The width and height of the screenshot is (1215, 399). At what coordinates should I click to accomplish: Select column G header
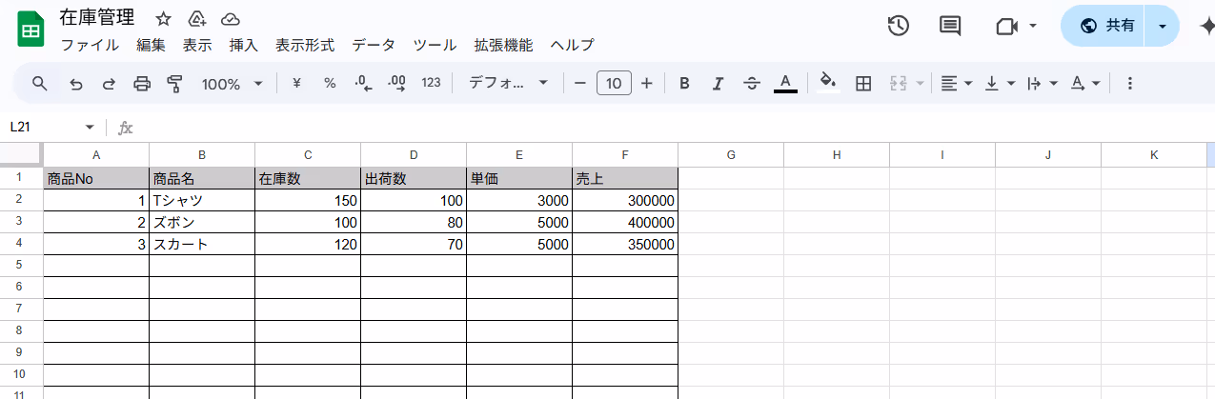click(731, 154)
